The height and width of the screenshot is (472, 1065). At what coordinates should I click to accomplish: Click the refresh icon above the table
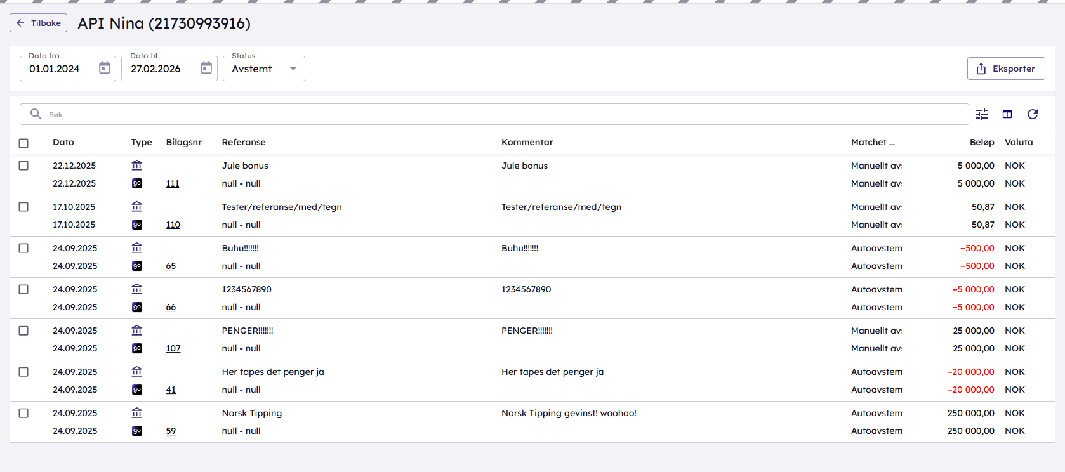pos(1032,114)
